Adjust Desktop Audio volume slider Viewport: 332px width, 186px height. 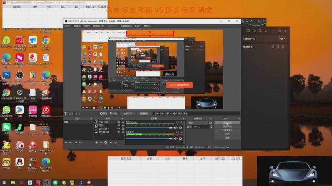[149, 138]
